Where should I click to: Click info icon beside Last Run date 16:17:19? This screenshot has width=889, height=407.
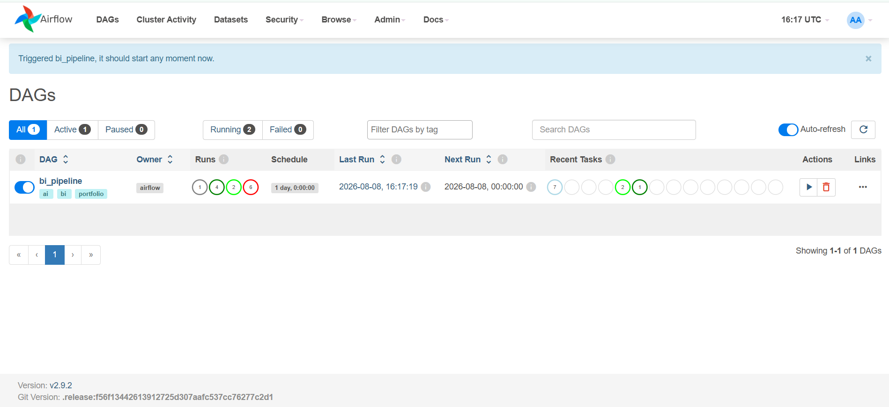[x=426, y=187]
